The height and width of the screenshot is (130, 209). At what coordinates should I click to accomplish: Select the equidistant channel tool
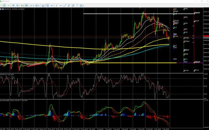click(69, 6)
